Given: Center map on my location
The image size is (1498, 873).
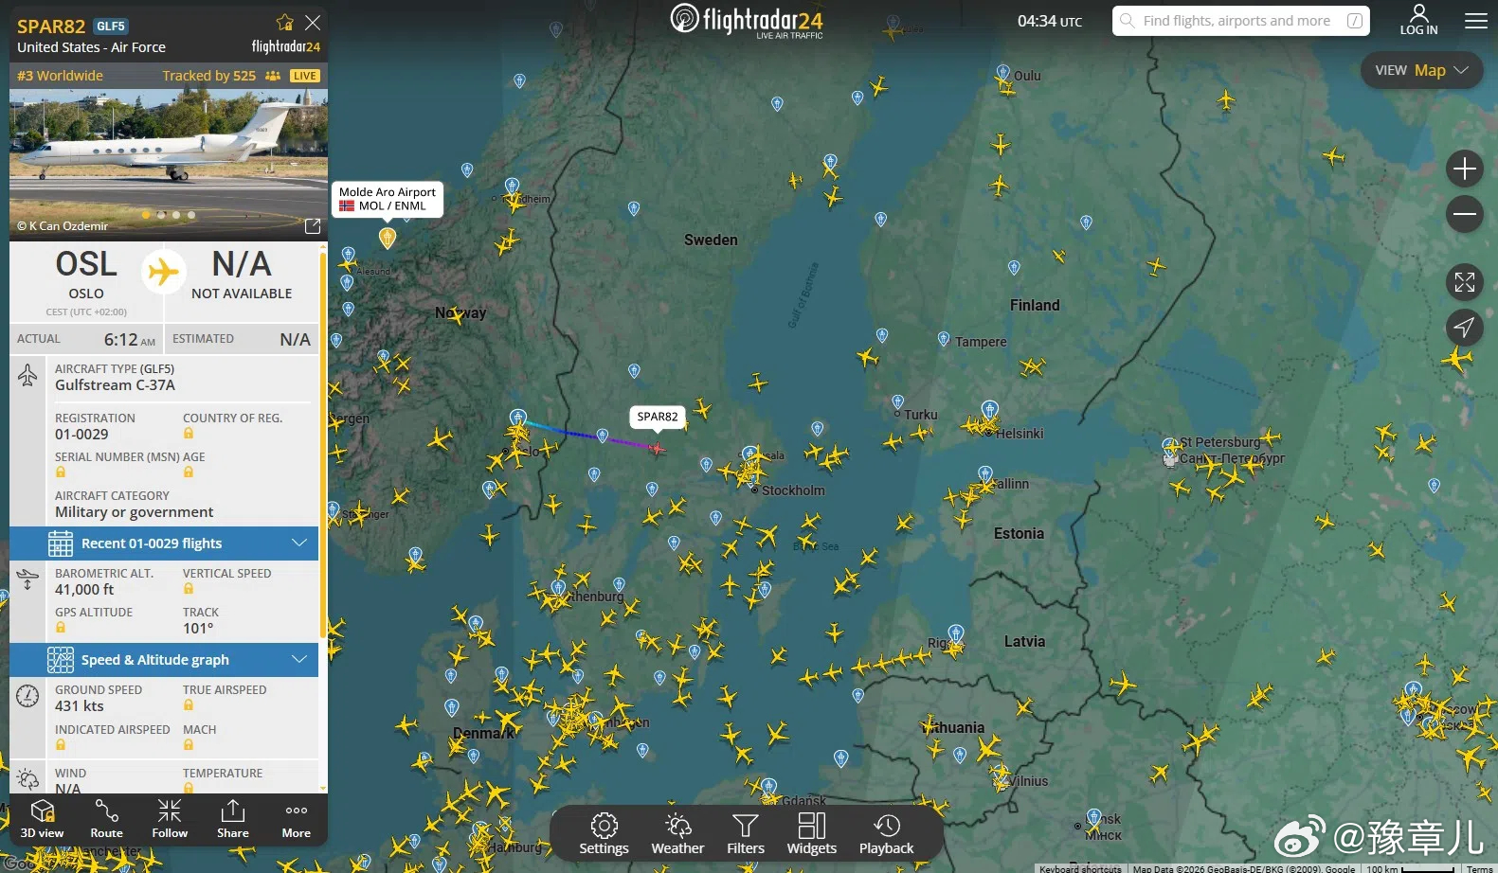Looking at the screenshot, I should coord(1465,328).
